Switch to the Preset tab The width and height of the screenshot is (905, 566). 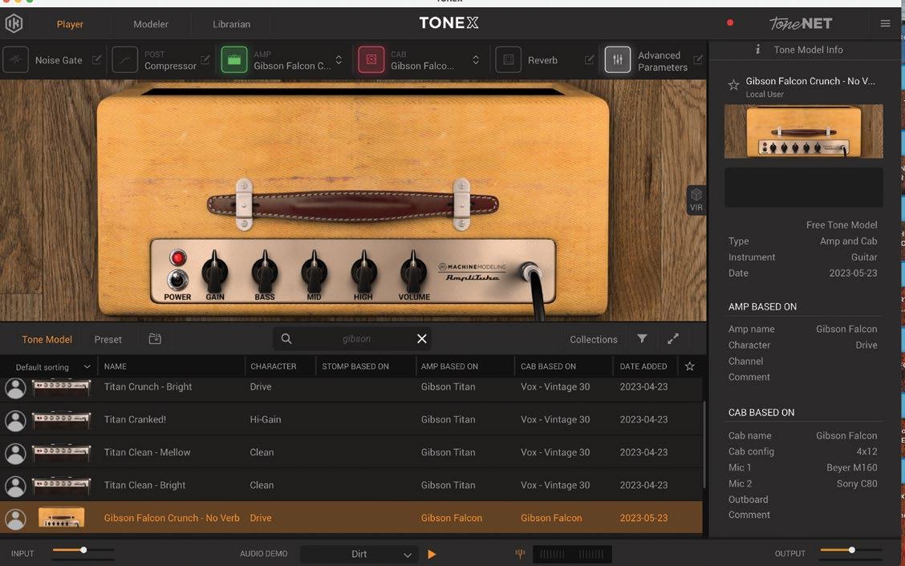pyautogui.click(x=108, y=340)
